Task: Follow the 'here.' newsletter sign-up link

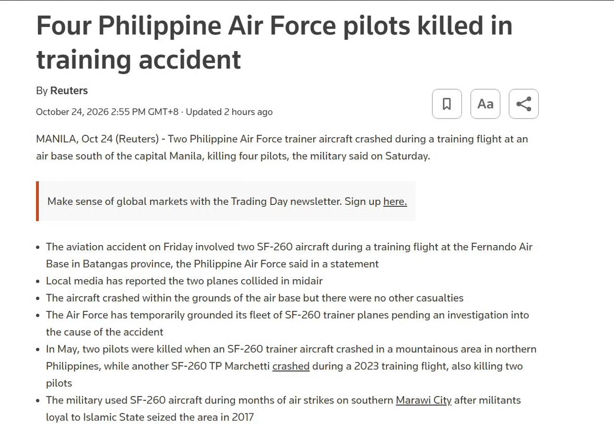Action: click(395, 201)
